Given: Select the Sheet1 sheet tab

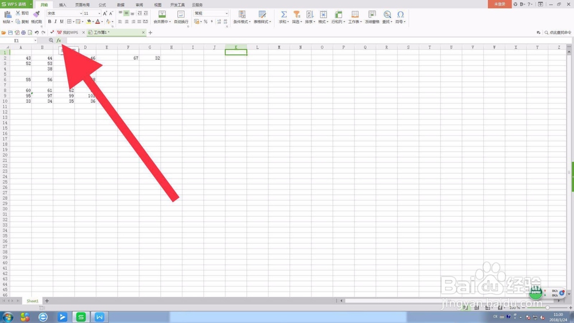Looking at the screenshot, I should 32,301.
